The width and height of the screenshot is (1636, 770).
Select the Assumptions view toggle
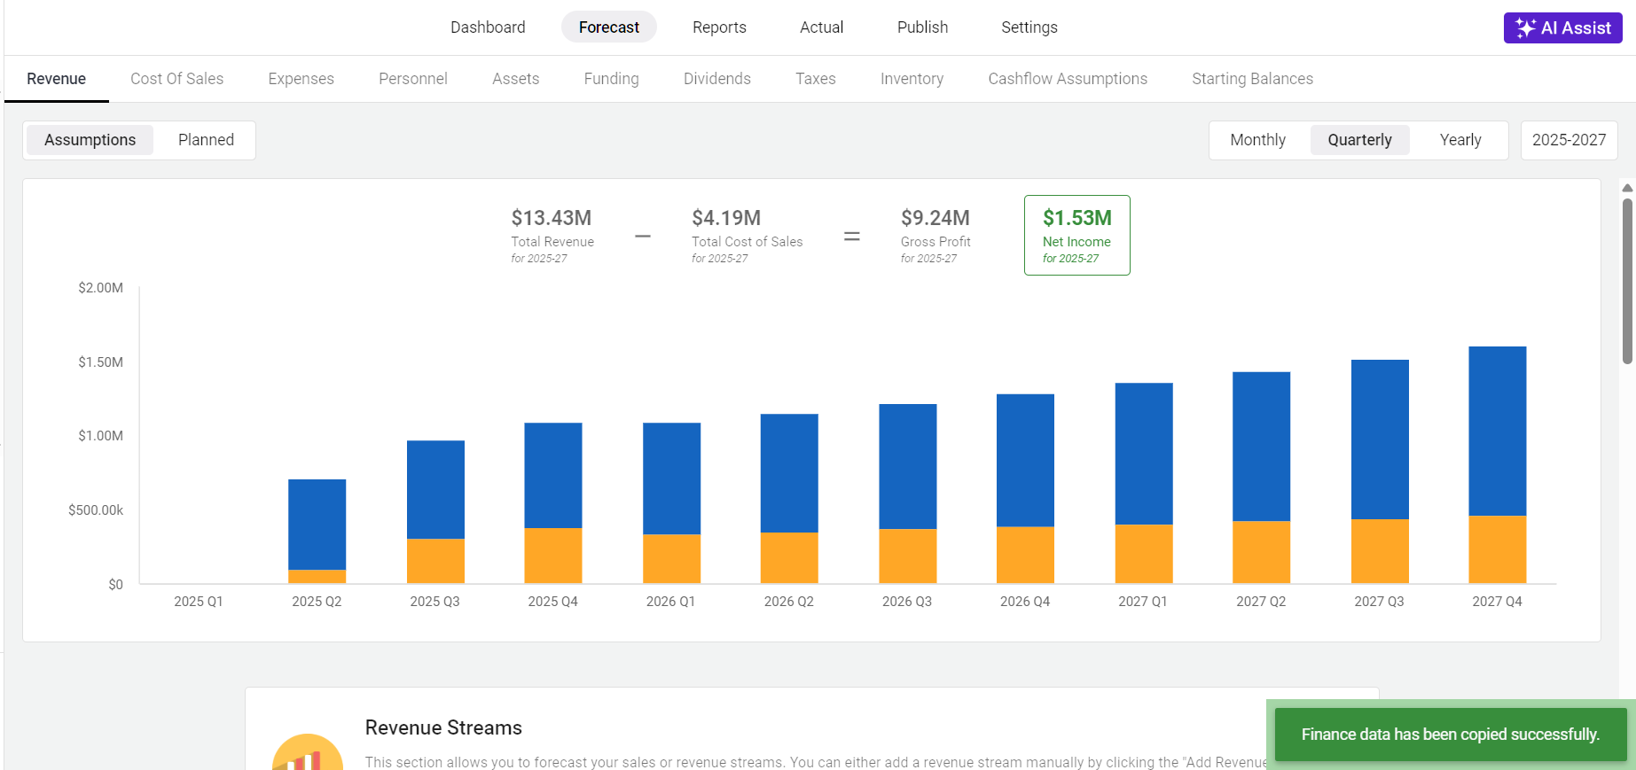[x=90, y=140]
